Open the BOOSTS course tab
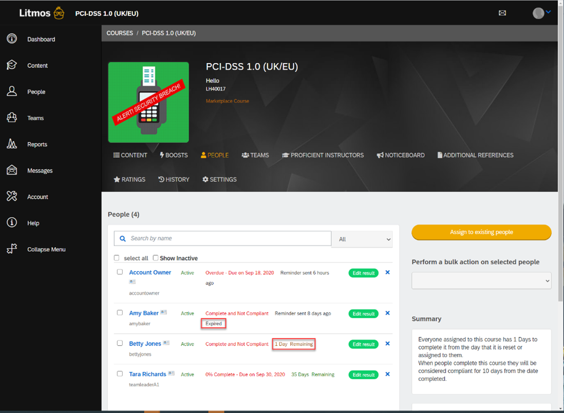This screenshot has width=564, height=413. pyautogui.click(x=174, y=155)
